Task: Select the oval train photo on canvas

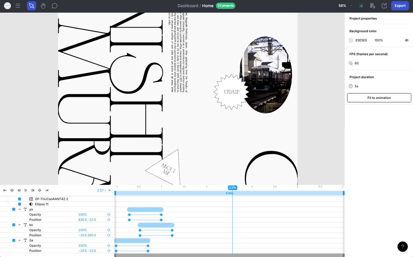Action: point(265,75)
